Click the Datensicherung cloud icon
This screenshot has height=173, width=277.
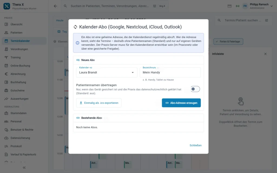click(x=6, y=138)
